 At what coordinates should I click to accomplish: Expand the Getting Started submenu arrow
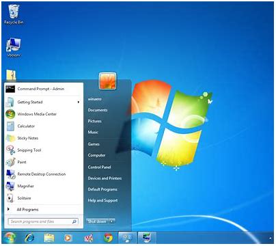point(79,102)
